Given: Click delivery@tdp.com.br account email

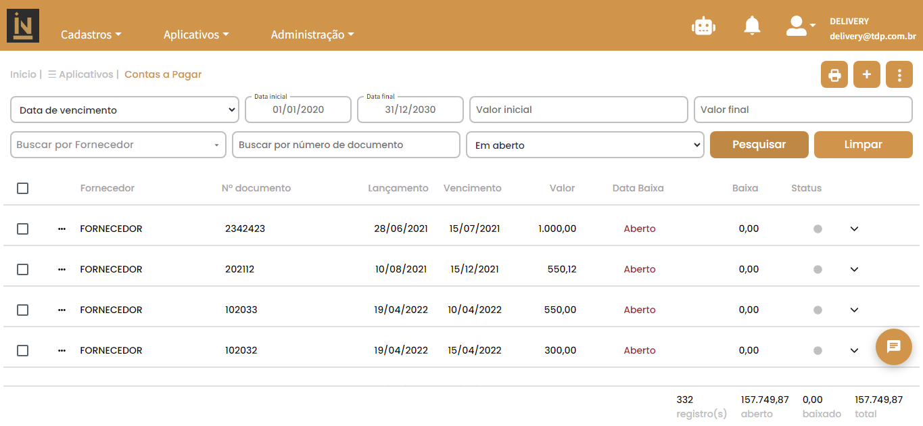Looking at the screenshot, I should click(873, 37).
